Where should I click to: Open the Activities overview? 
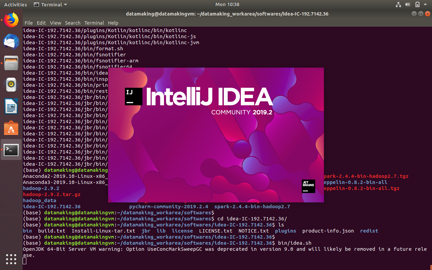[16, 5]
